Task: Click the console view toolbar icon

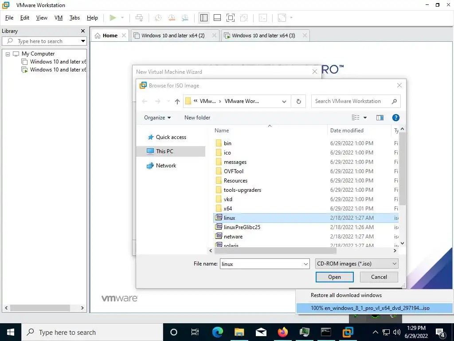Action: (262, 18)
